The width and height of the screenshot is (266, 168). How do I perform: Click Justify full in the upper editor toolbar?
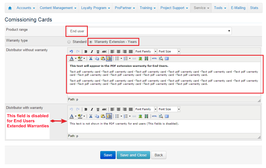131,51
